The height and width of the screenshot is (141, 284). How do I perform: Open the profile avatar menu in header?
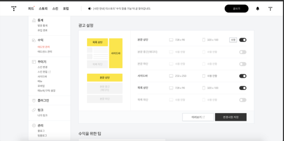pyautogui.click(x=270, y=9)
